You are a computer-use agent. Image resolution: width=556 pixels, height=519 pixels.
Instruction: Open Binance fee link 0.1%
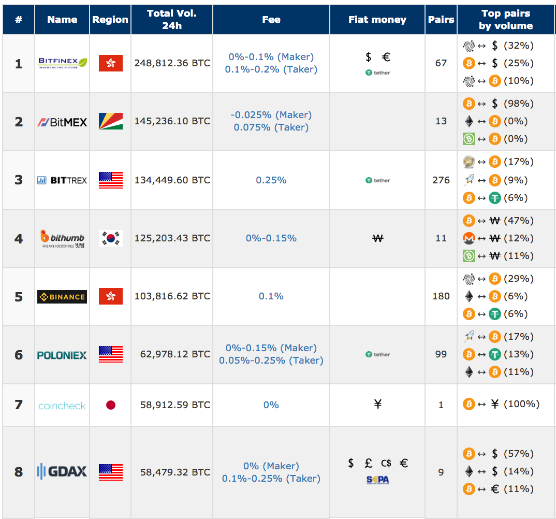tap(271, 296)
